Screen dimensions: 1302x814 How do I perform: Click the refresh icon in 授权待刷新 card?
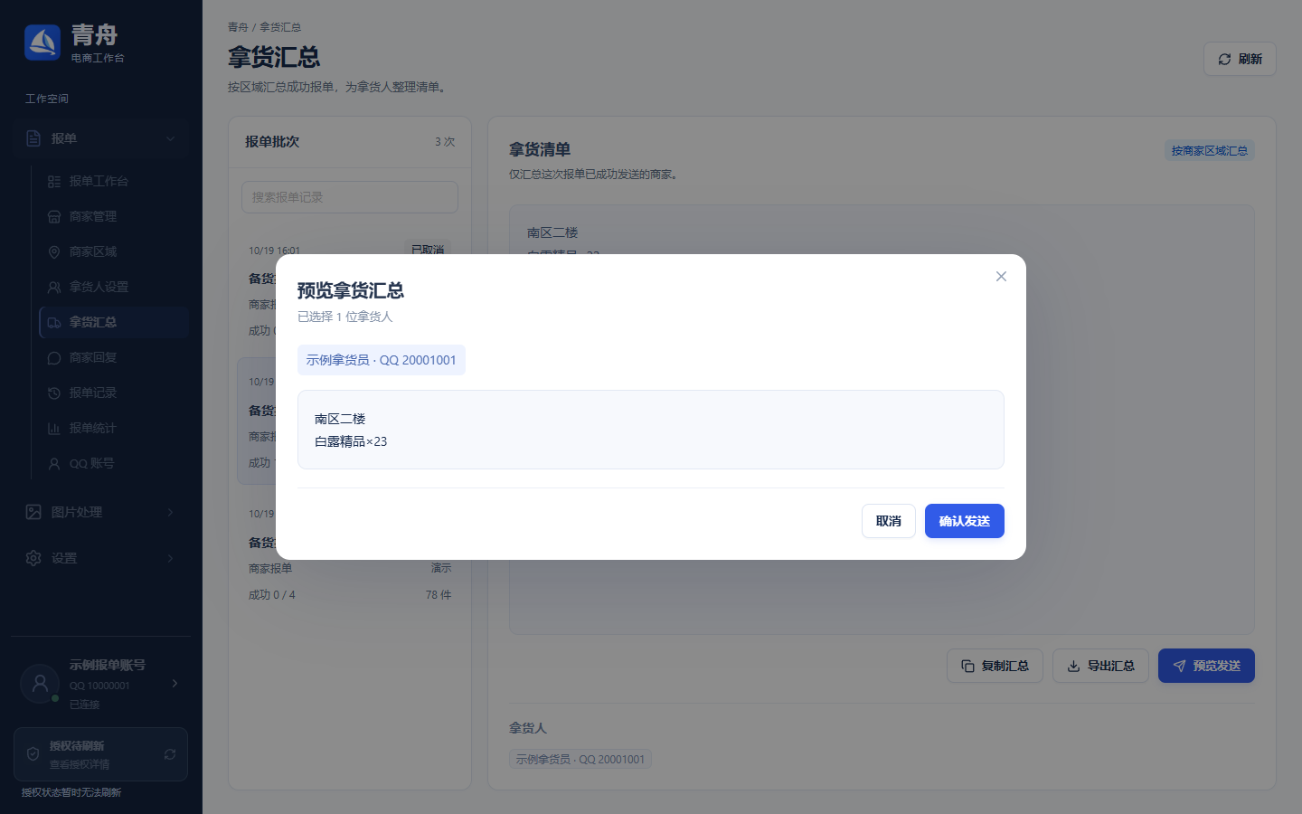[170, 754]
